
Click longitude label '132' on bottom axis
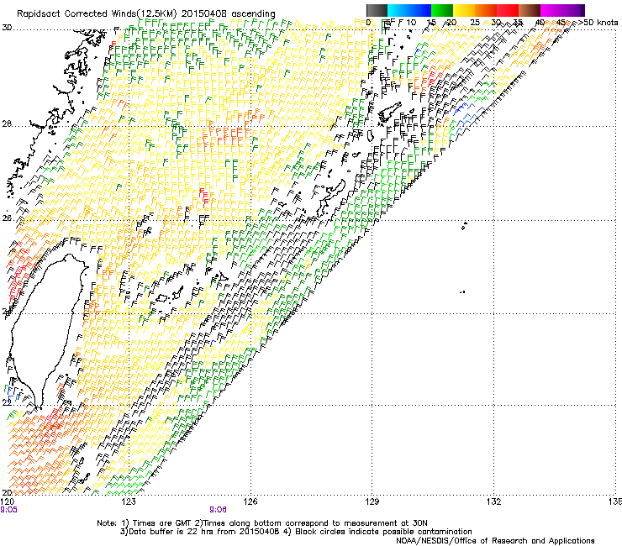click(x=494, y=501)
